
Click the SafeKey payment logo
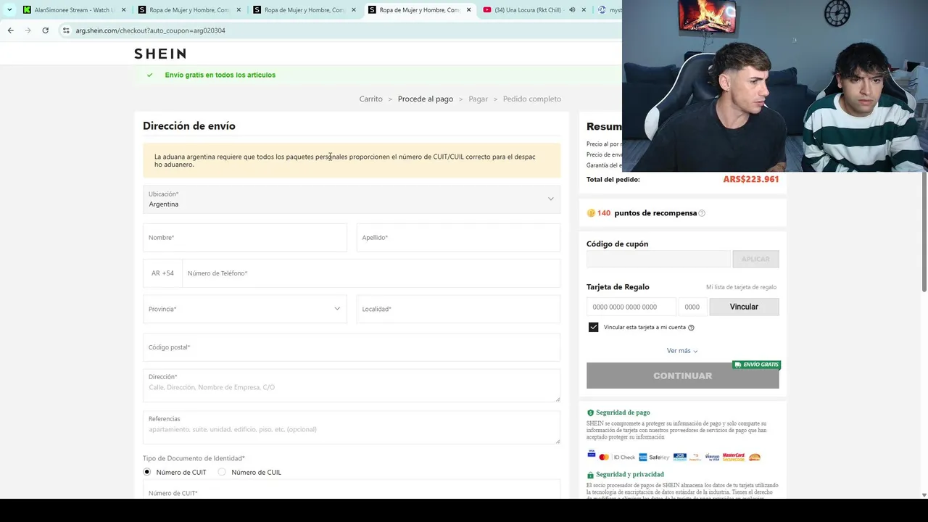point(659,457)
